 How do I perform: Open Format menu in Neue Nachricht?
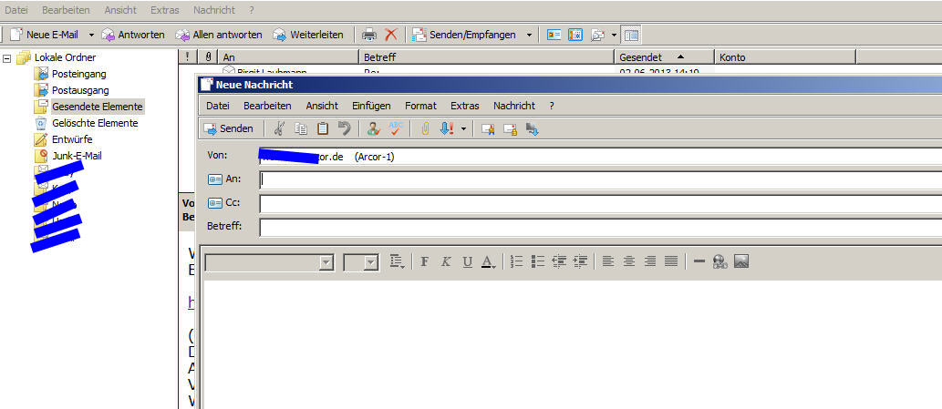[420, 106]
